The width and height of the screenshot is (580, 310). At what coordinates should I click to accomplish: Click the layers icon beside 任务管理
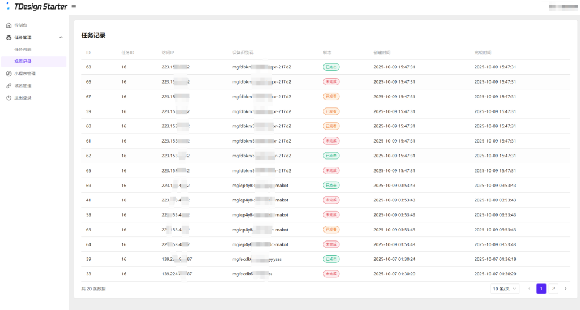pyautogui.click(x=8, y=37)
